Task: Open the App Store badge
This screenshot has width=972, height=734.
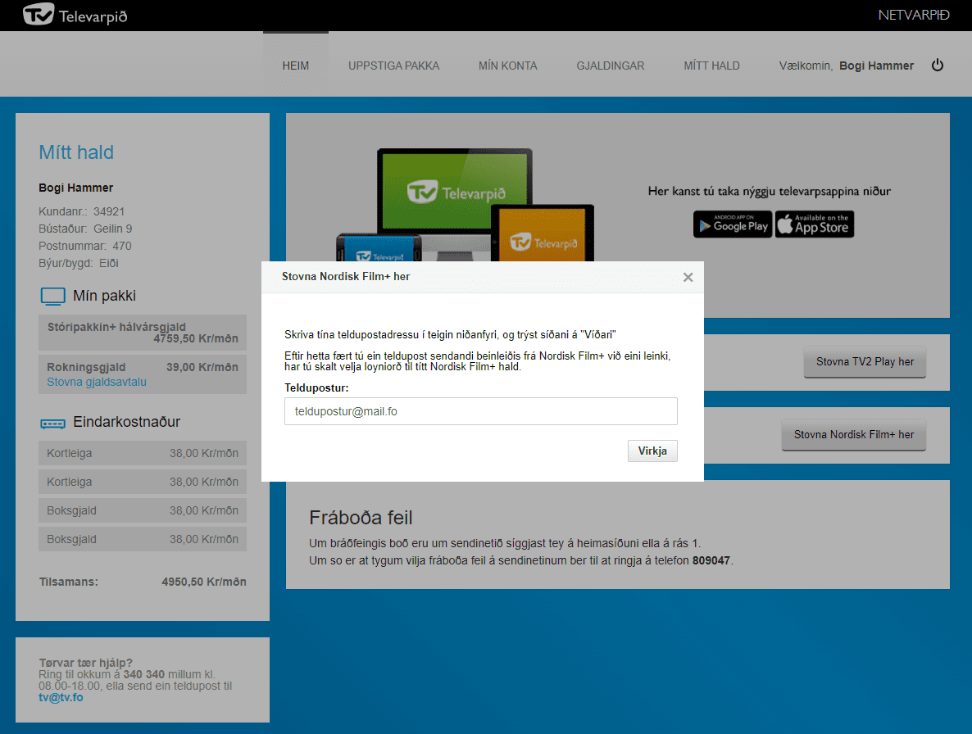Action: point(815,224)
